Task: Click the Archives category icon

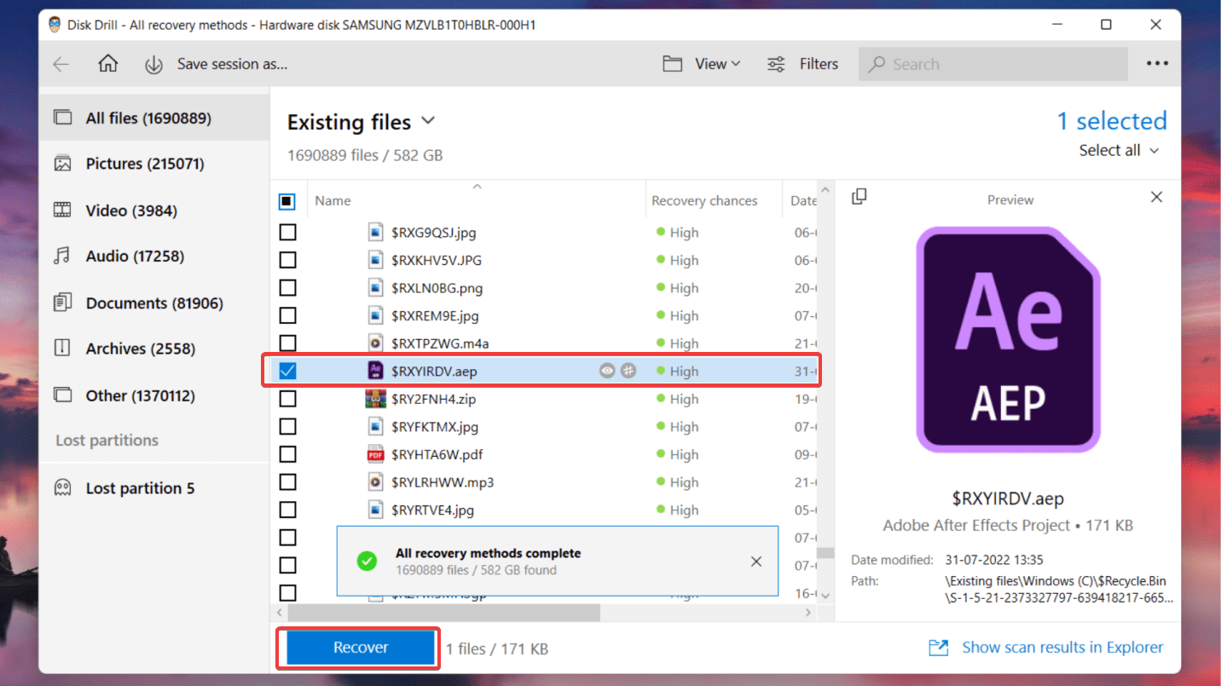Action: 62,348
